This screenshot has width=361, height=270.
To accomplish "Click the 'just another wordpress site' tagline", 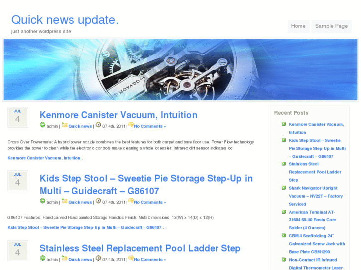I will (x=41, y=32).
